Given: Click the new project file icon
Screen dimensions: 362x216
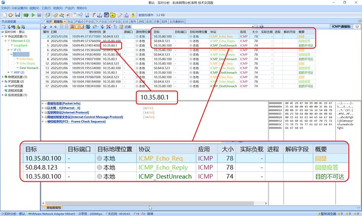Looking at the screenshot, I should click(4, 15).
